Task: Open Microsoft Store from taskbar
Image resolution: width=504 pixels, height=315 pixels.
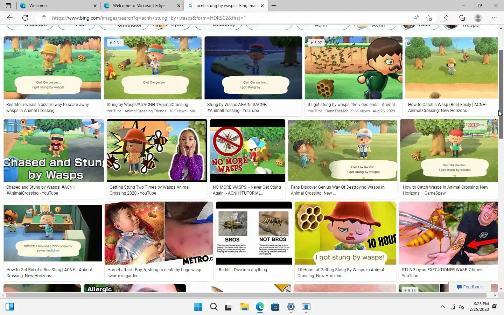Action: [x=275, y=307]
